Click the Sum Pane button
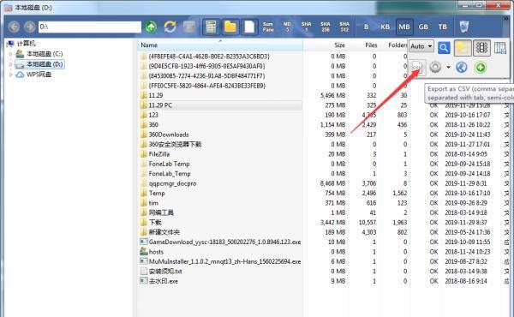 coord(268,27)
